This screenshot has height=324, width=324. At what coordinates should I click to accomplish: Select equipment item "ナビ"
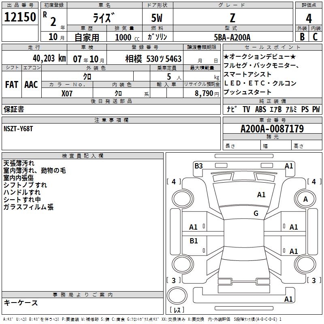pyautogui.click(x=232, y=109)
